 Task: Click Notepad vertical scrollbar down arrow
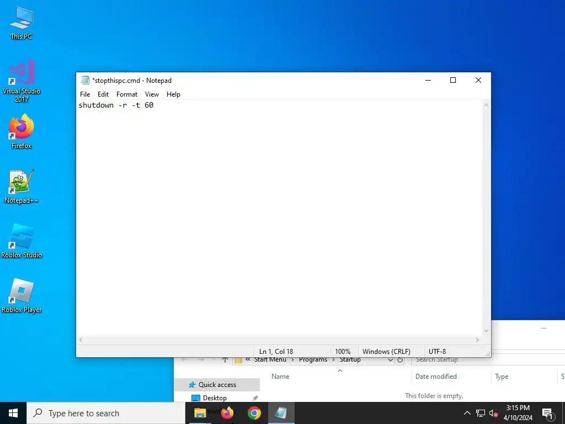pyautogui.click(x=487, y=331)
